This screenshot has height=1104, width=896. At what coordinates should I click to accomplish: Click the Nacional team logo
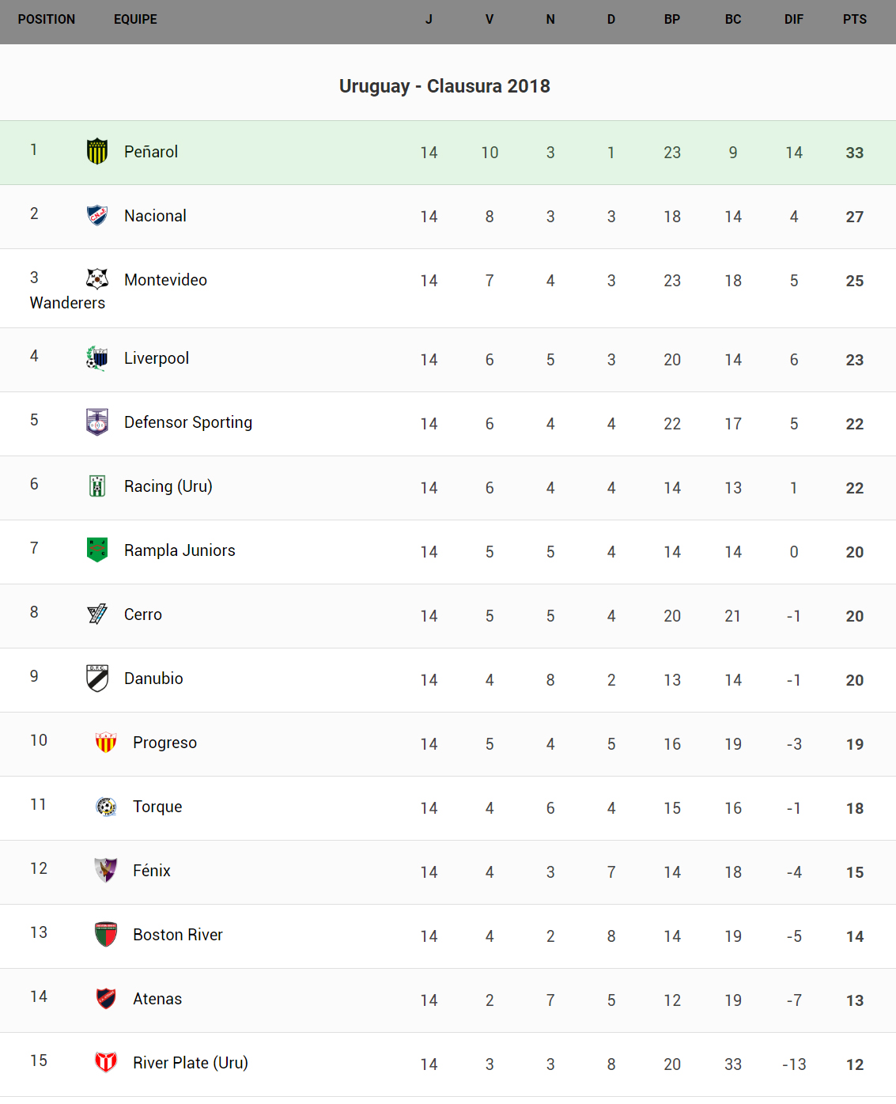(97, 215)
